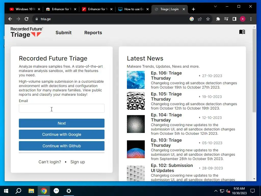This screenshot has width=261, height=196.
Task: Open the Settings gear on taskbar
Action: 69,191
